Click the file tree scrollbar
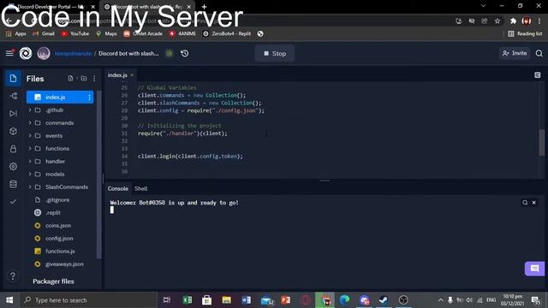548x308 pixels. point(99,175)
